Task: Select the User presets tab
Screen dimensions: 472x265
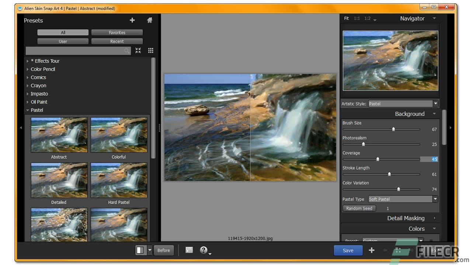Action: [63, 42]
